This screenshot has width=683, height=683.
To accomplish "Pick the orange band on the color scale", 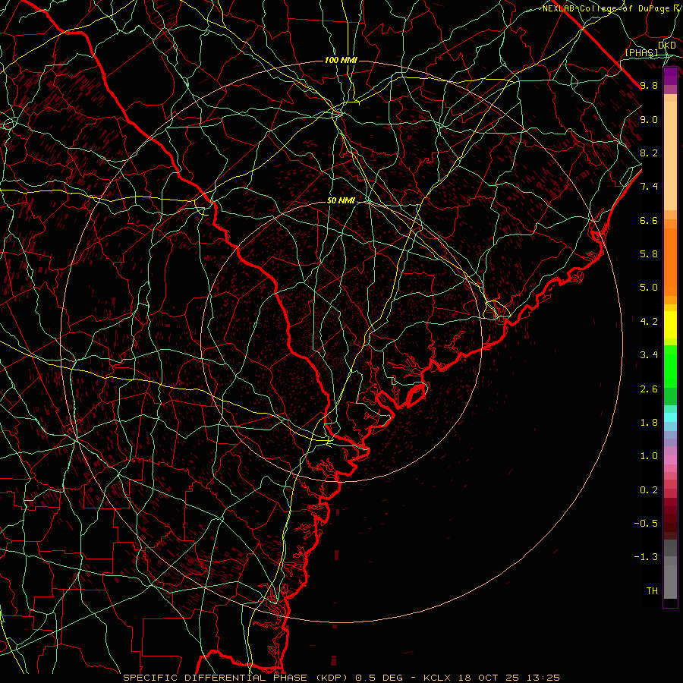I will [670, 261].
